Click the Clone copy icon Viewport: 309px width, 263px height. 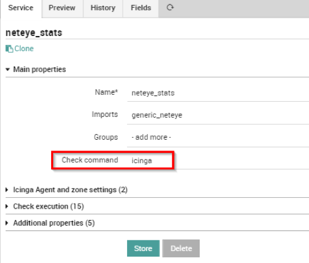(x=9, y=49)
